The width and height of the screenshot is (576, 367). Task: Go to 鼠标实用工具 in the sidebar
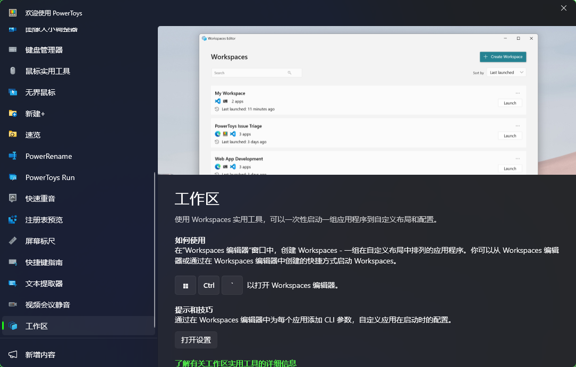79,71
